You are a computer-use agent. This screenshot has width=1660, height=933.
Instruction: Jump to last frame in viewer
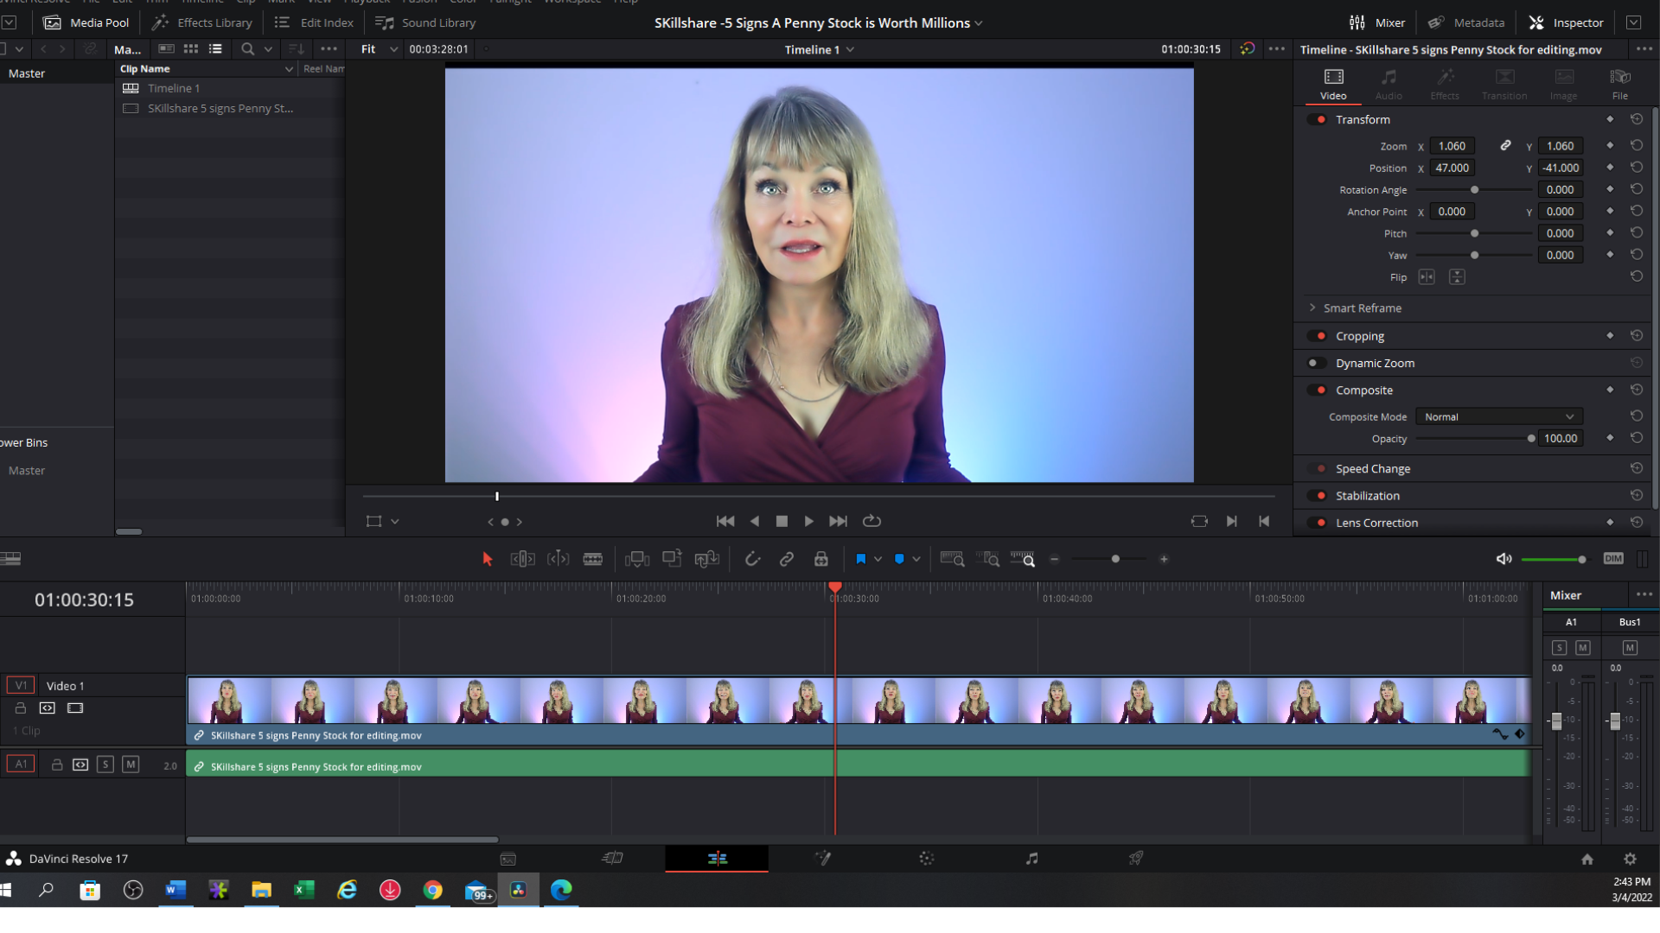coord(838,521)
